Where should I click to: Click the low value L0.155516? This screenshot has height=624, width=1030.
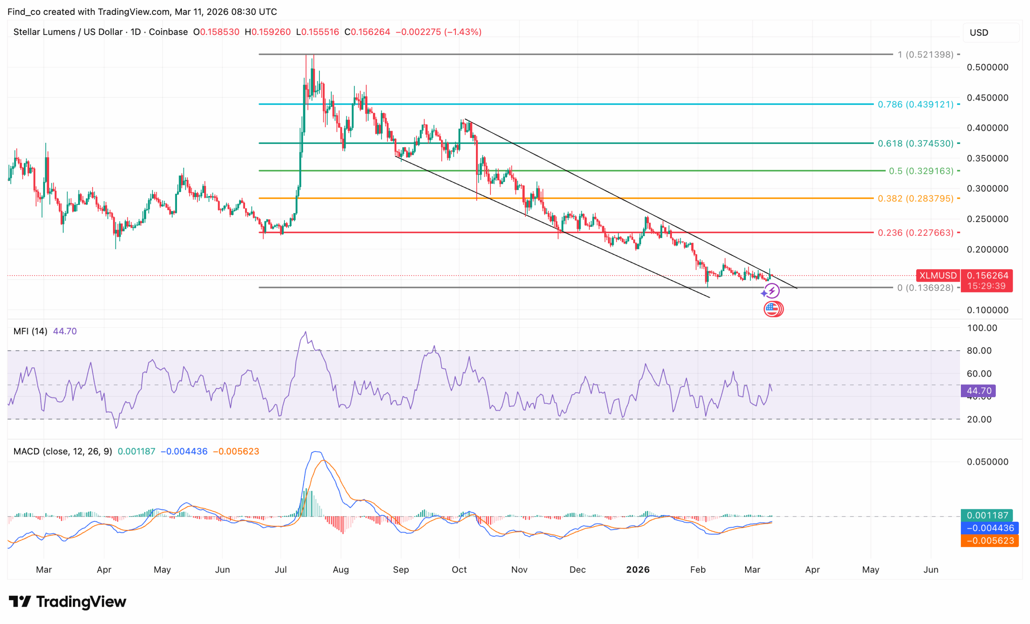click(317, 32)
